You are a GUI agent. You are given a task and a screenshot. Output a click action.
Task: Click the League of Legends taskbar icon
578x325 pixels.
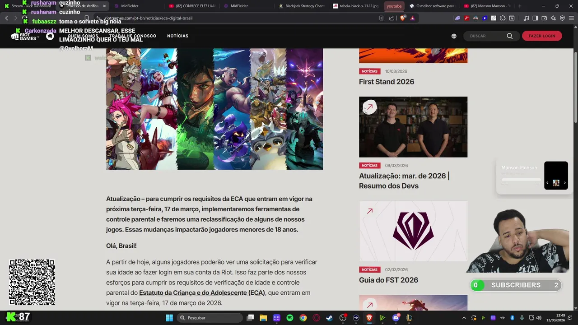409,318
